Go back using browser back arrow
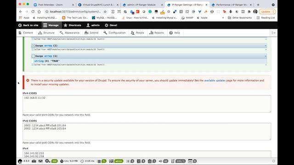 [20, 11]
